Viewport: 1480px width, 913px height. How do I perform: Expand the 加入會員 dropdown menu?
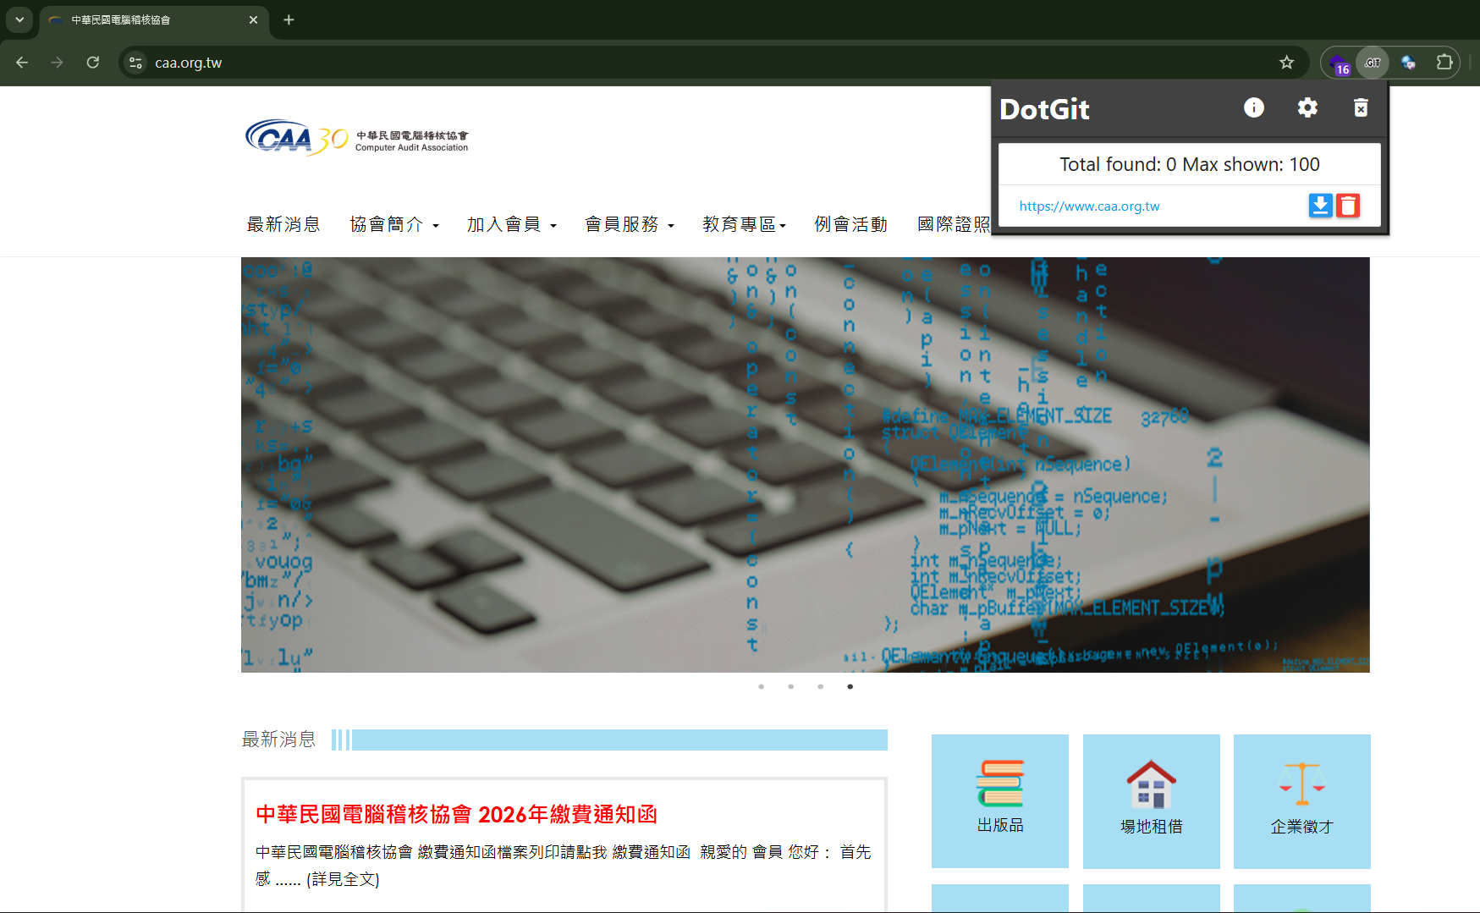[512, 224]
